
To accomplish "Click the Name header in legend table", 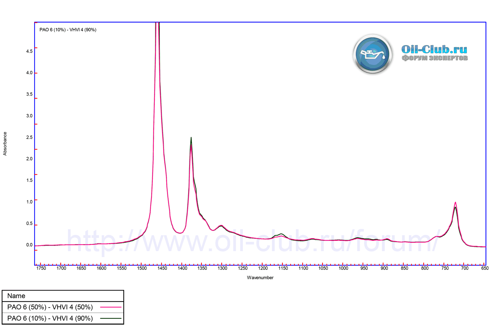I will 16,296.
